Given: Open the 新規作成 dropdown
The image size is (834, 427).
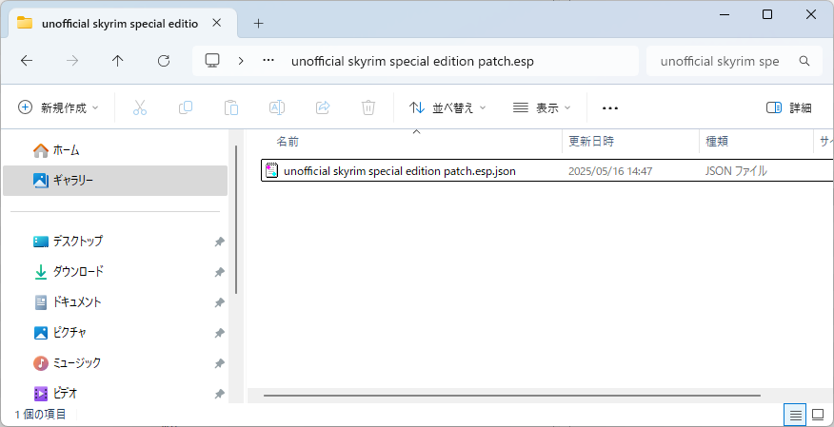Looking at the screenshot, I should (58, 107).
